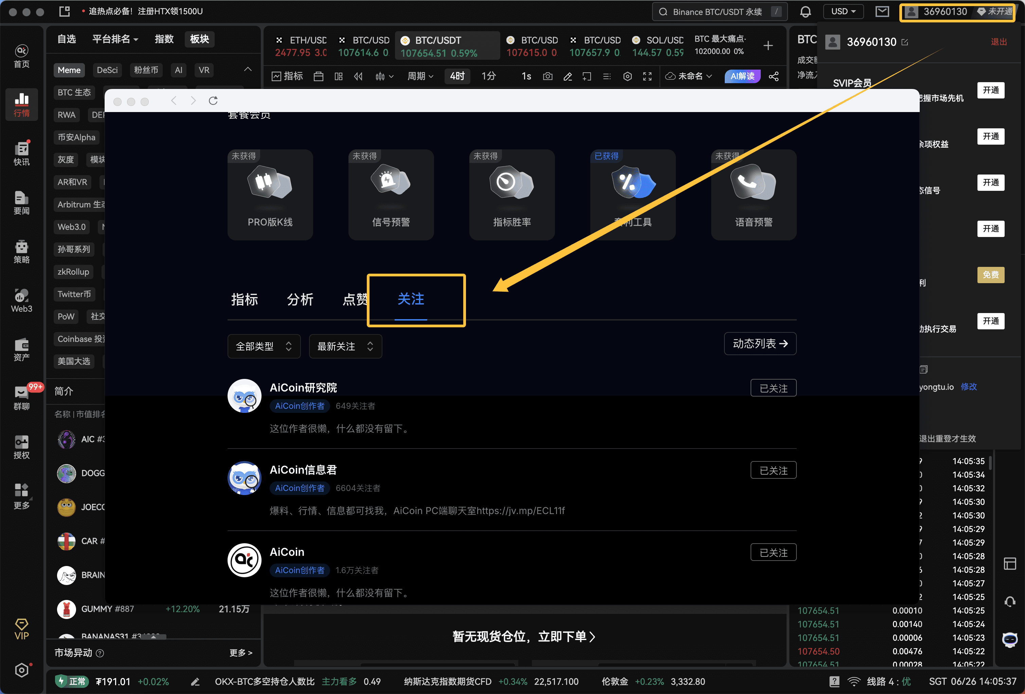The height and width of the screenshot is (694, 1025).
Task: Select the DeSci sector tag
Action: pyautogui.click(x=107, y=70)
